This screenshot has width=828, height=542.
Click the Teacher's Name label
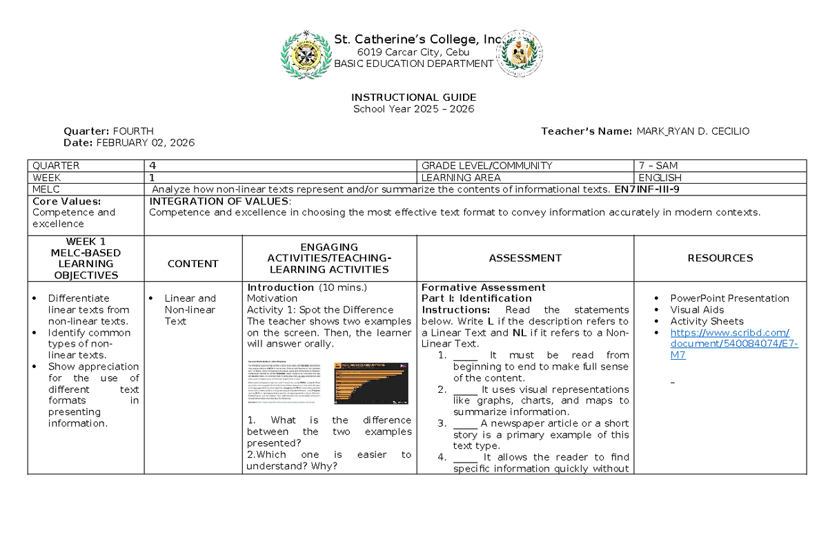(586, 131)
